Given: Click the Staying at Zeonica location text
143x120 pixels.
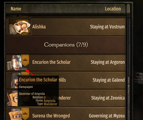Looking at the screenshot, I should tap(108, 98).
